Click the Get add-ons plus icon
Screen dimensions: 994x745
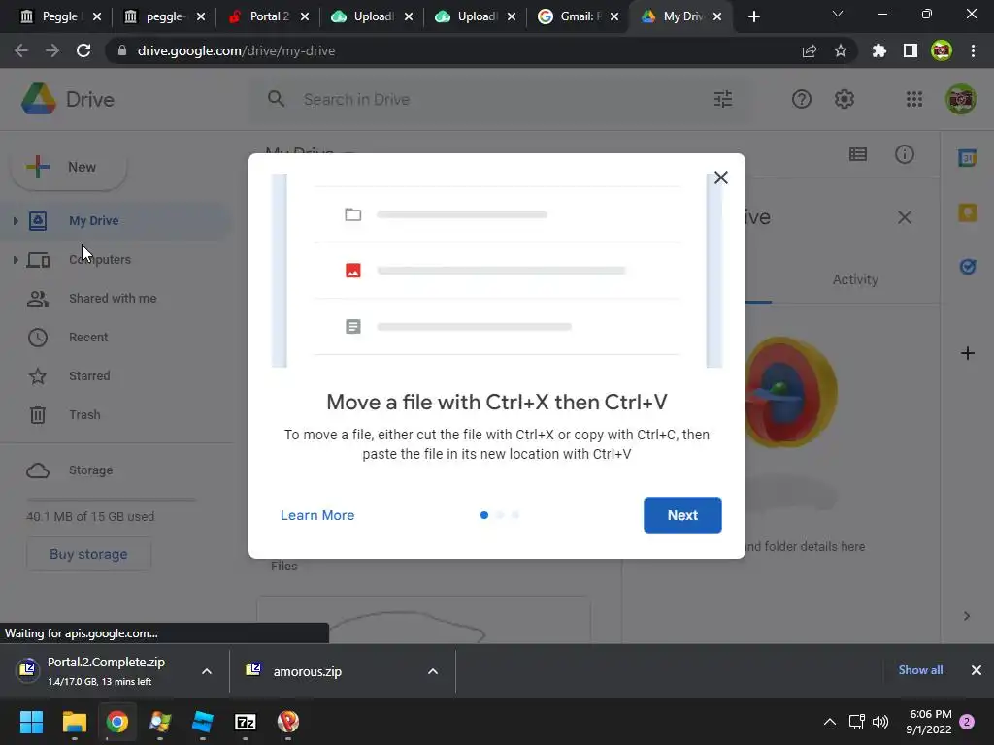(x=968, y=353)
